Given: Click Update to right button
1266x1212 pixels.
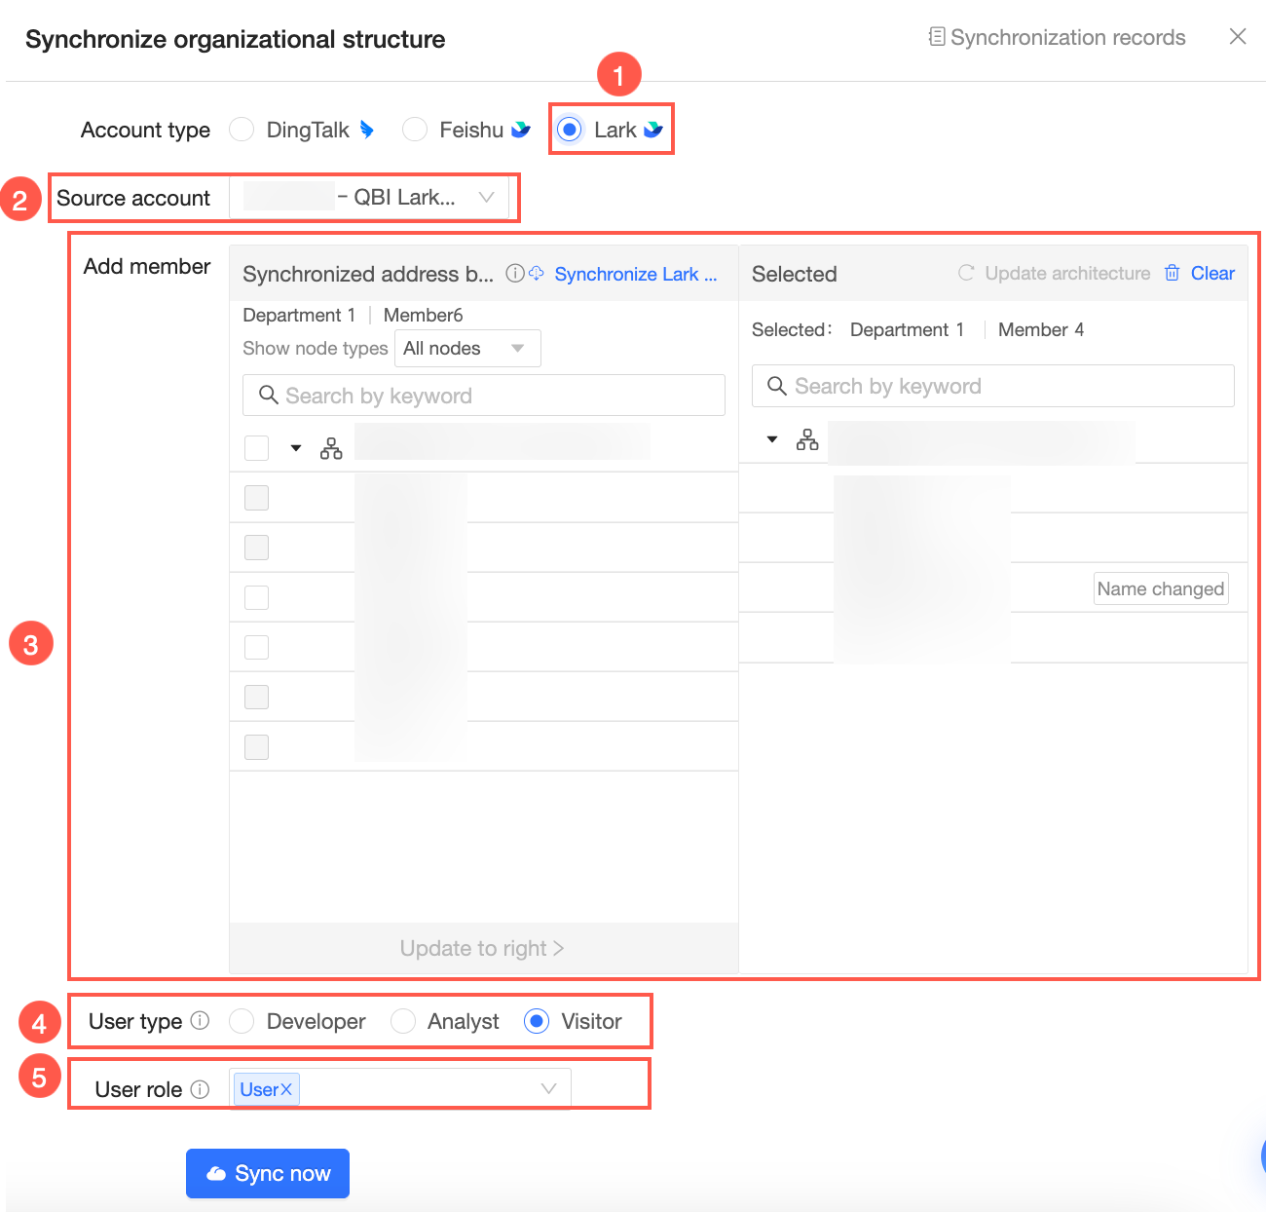Looking at the screenshot, I should 482,948.
